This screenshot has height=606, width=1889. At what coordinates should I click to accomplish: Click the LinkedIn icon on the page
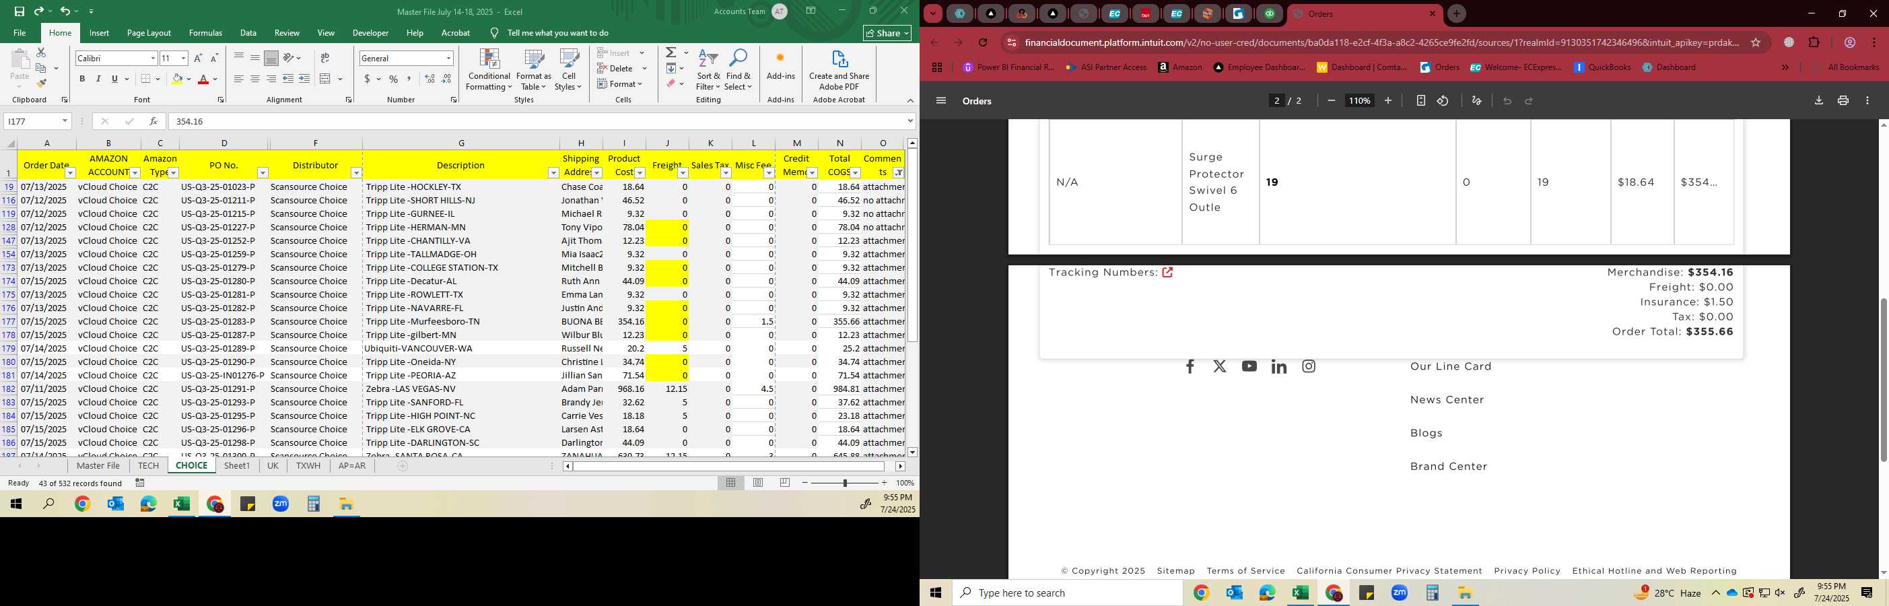click(1279, 366)
